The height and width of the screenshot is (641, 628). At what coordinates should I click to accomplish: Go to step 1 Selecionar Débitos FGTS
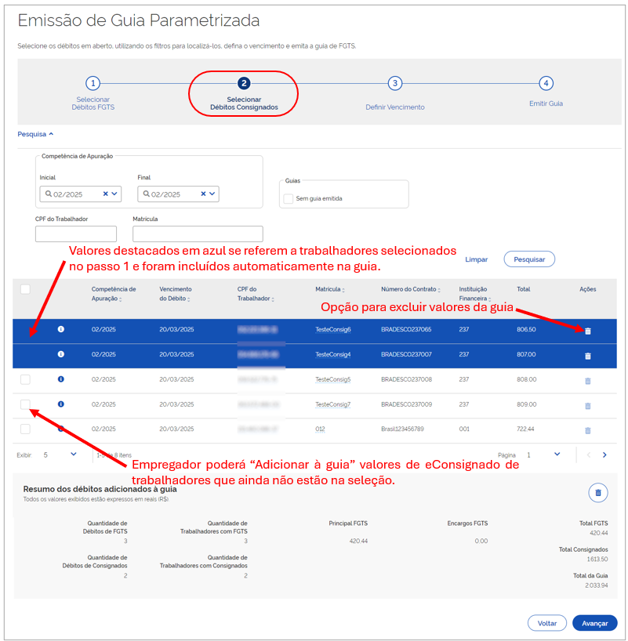point(93,84)
